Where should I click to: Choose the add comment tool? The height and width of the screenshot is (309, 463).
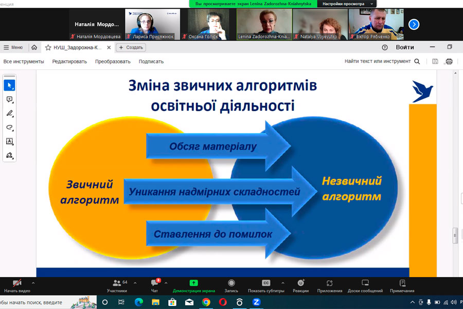(9, 99)
